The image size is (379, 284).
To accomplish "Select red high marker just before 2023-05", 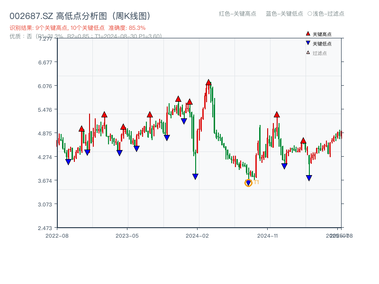I will 123,127.
